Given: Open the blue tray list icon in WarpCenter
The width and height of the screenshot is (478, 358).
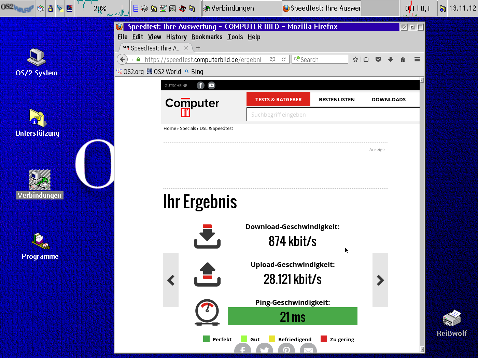Looking at the screenshot, I should click(x=136, y=9).
